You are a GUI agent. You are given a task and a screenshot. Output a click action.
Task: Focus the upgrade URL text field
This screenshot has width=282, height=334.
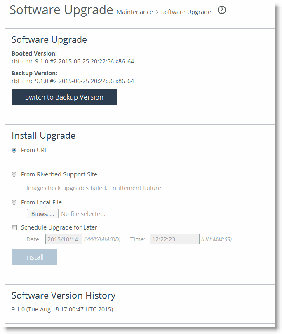(x=97, y=162)
